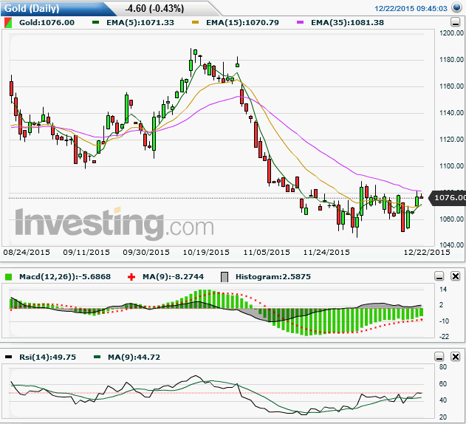466x424 pixels.
Task: Minimize the MACD indicator panel
Action: click(439, 276)
